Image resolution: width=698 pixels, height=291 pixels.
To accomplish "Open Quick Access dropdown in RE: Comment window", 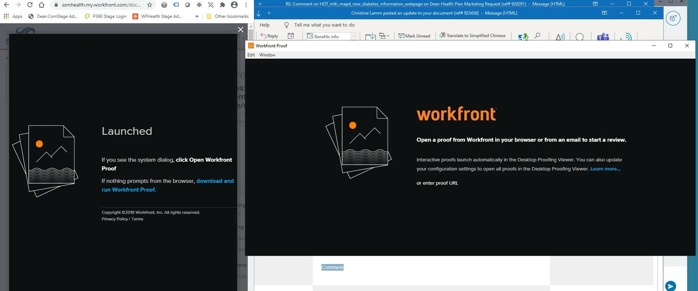I will click(x=260, y=4).
